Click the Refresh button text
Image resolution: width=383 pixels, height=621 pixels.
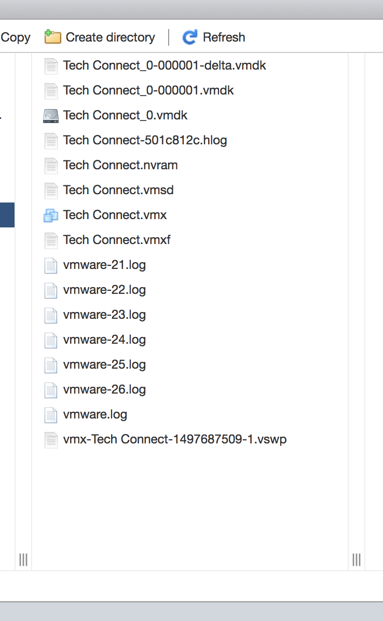224,37
